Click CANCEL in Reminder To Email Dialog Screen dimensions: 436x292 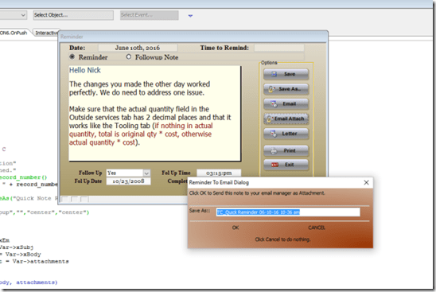317,228
